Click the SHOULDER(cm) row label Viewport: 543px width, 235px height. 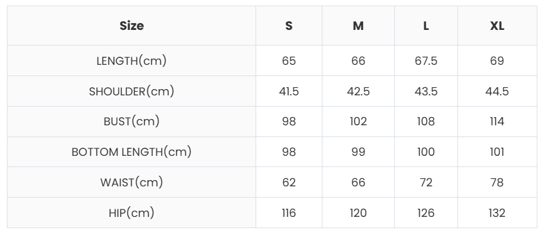pos(132,91)
